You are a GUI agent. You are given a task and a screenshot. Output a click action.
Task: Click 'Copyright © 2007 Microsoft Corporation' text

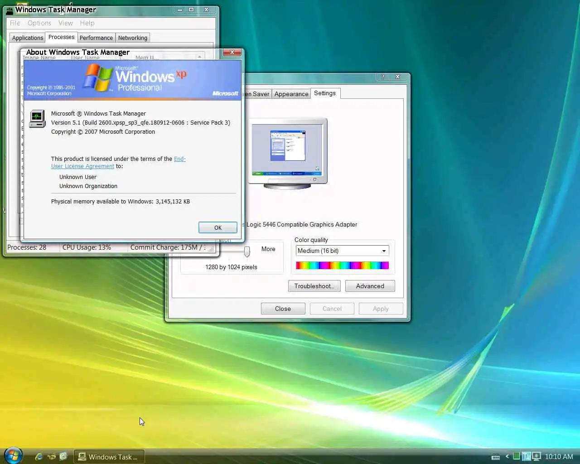103,132
